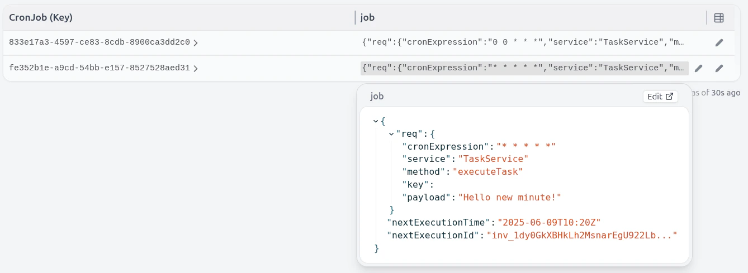Viewport: 748px width, 273px height.
Task: Click the "* * * * *" value in popup
Action: [x=526, y=146]
